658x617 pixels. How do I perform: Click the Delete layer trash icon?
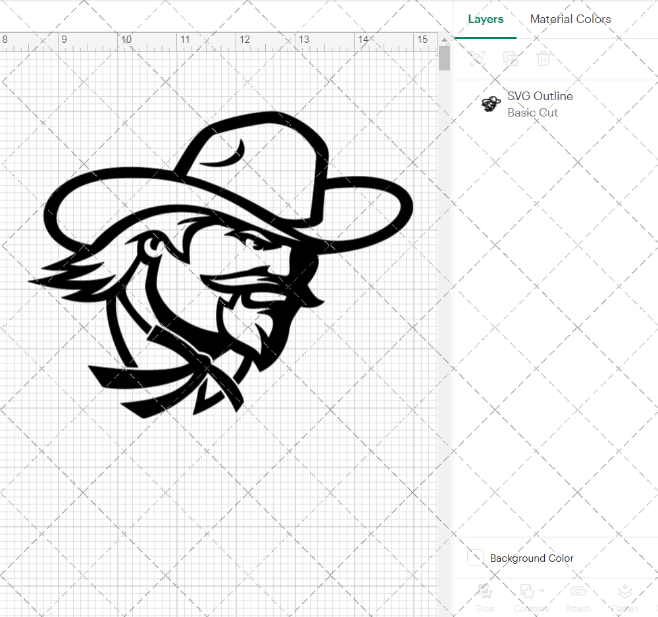pyautogui.click(x=543, y=59)
